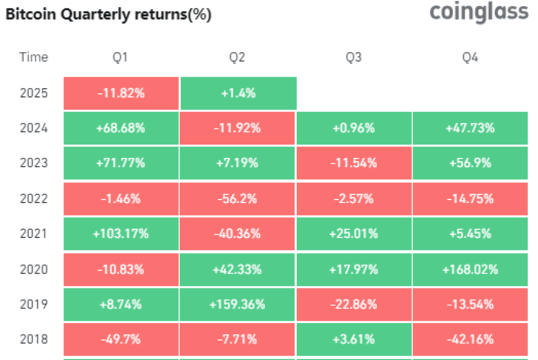Viewport: 538px width, 360px height.
Task: Click the 2021 row year label
Action: pyautogui.click(x=34, y=234)
